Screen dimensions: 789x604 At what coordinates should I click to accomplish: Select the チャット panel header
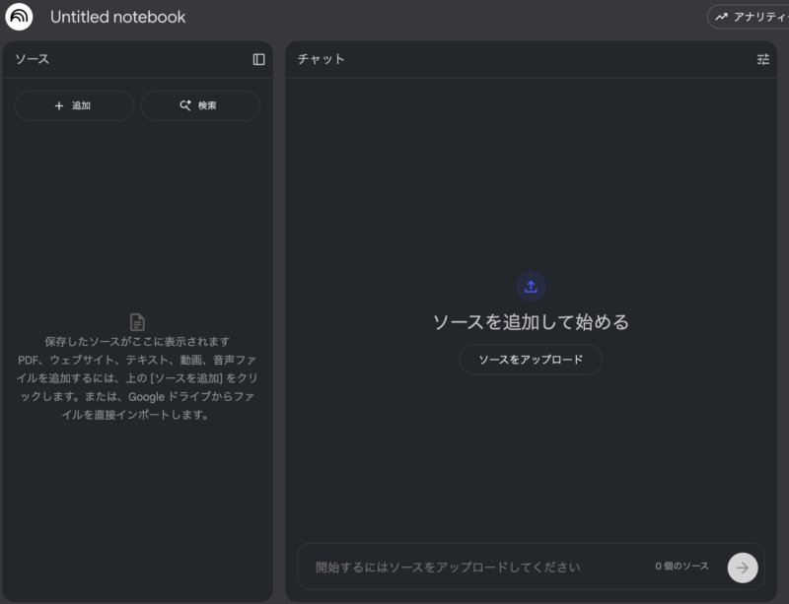pos(322,59)
